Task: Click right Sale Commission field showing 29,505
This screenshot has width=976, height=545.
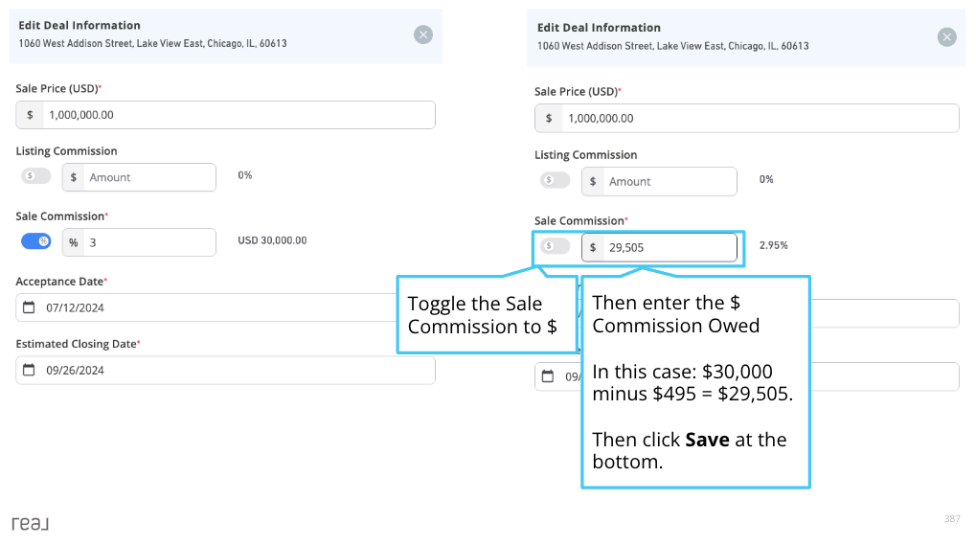Action: [x=659, y=248]
